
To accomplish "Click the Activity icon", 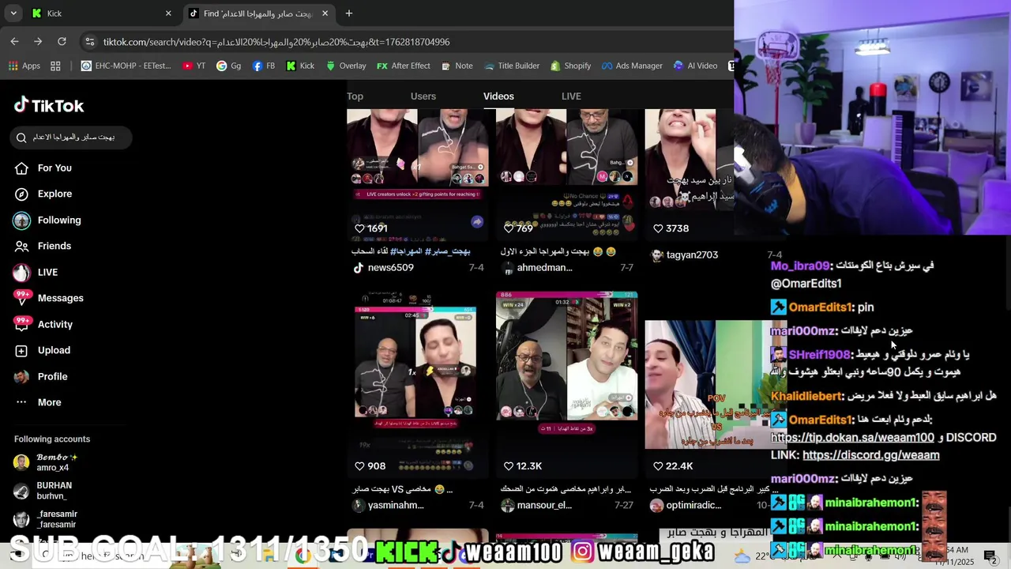I will coord(21,324).
